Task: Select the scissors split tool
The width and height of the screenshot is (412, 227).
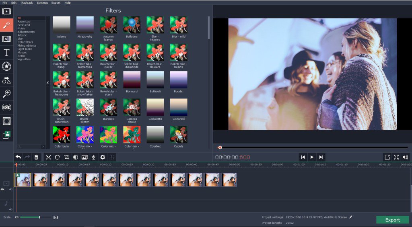Action: pyautogui.click(x=48, y=157)
